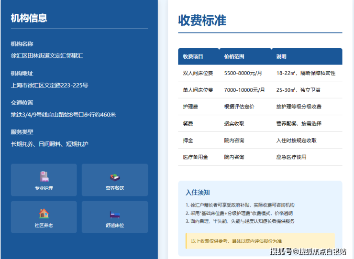The image size is (354, 259).
Task: Click the 入住须知 heading
Action: point(198,193)
